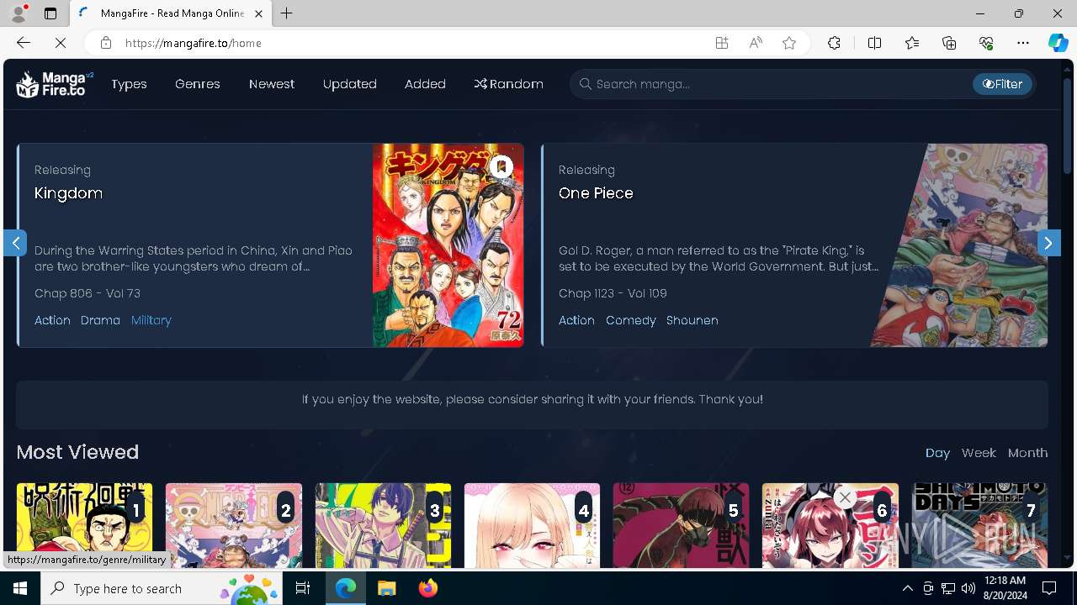Image resolution: width=1077 pixels, height=605 pixels.
Task: Open most viewed rank 2 manga
Action: click(x=233, y=525)
